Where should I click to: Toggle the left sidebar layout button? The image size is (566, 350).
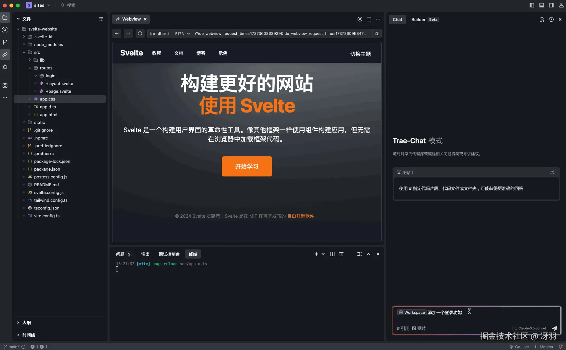[532, 5]
